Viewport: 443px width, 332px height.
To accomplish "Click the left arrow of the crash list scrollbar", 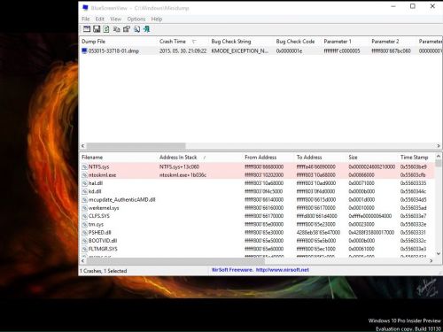I will click(x=83, y=146).
